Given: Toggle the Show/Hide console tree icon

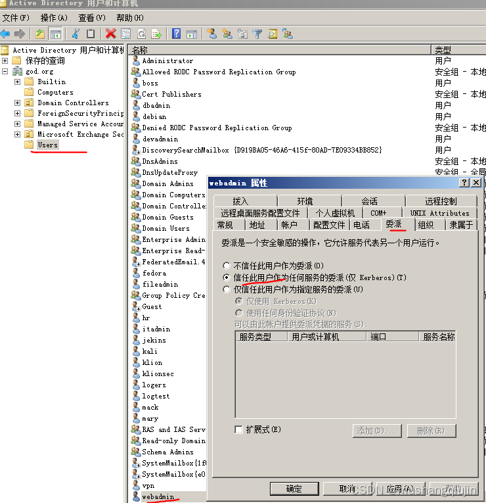Looking at the screenshot, I should [55, 34].
